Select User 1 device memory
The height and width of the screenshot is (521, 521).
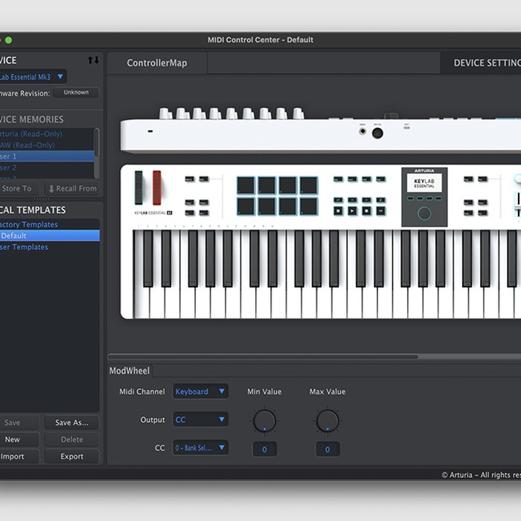(47, 156)
